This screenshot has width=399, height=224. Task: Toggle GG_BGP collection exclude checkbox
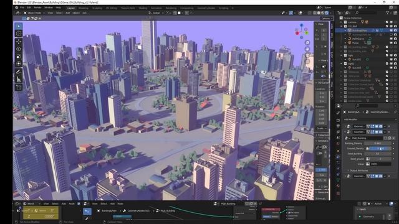(x=387, y=26)
